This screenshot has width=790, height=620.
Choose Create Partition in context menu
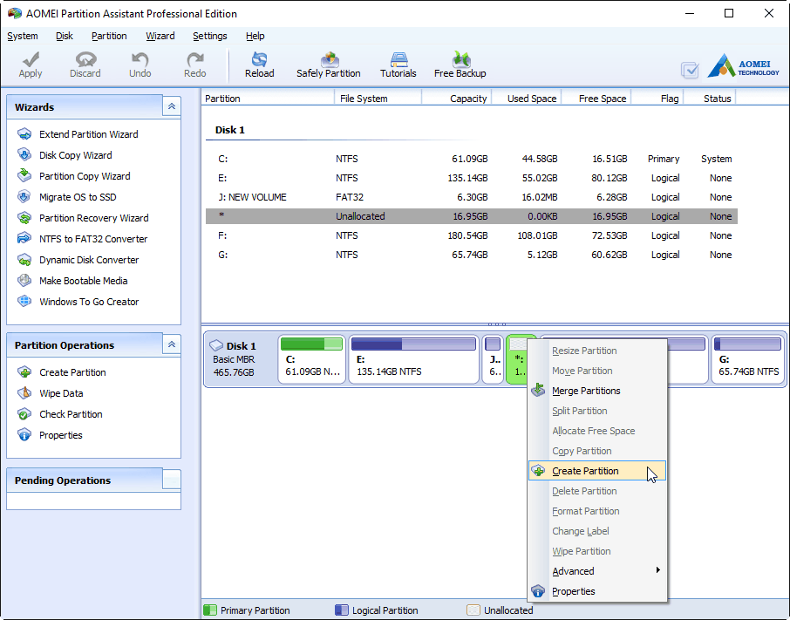(x=597, y=471)
